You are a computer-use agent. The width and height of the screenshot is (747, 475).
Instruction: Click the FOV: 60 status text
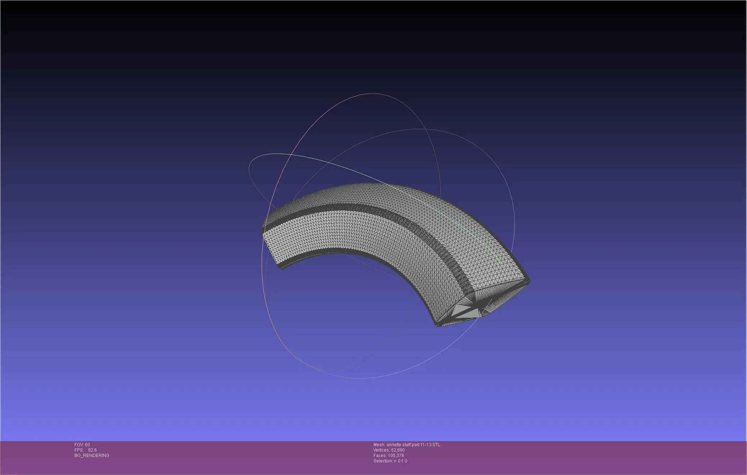(82, 445)
